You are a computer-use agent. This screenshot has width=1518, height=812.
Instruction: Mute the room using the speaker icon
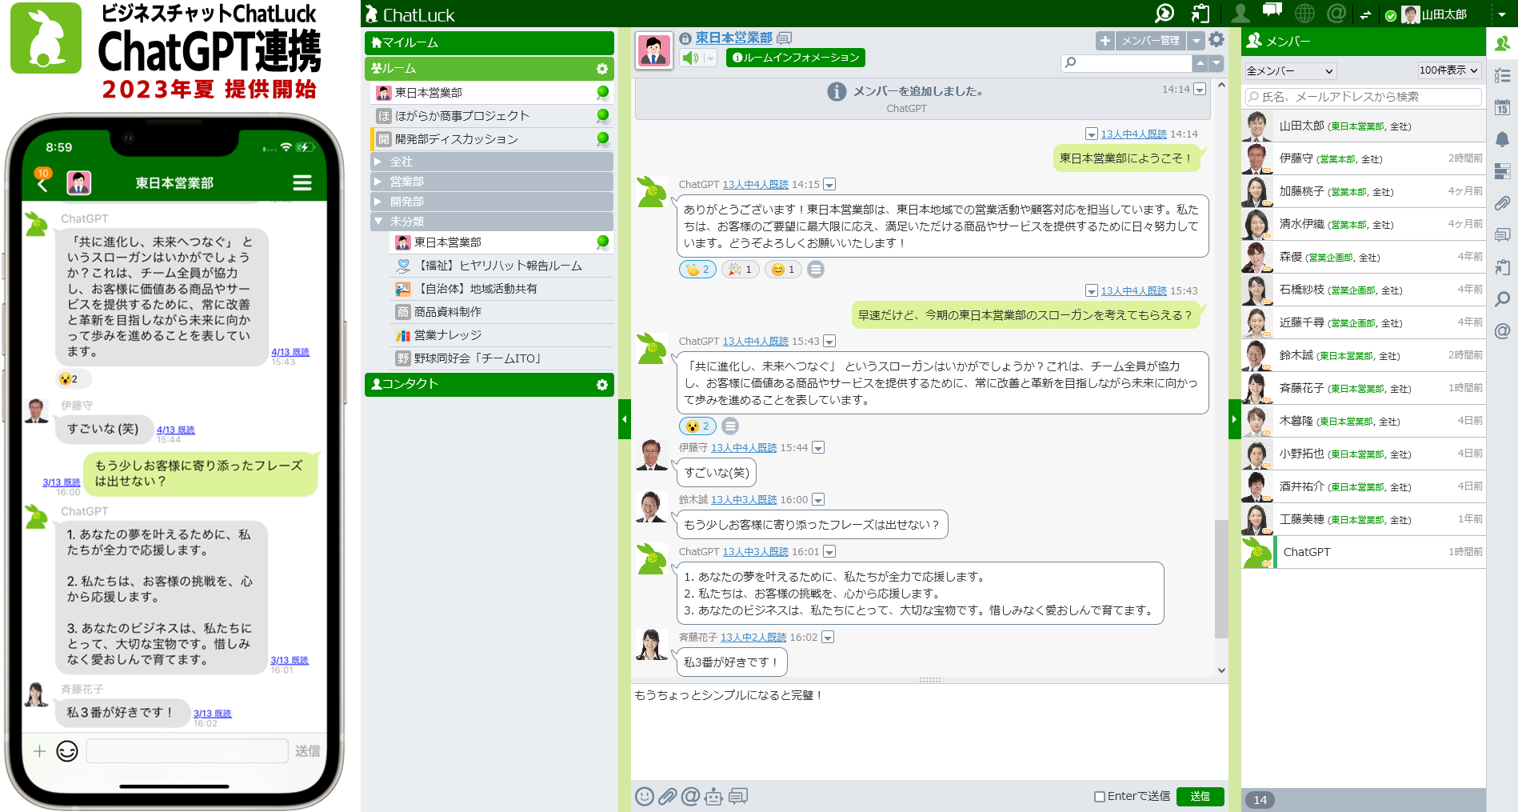689,58
